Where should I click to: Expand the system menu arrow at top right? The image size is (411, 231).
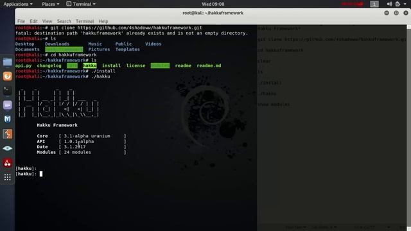point(405,4)
